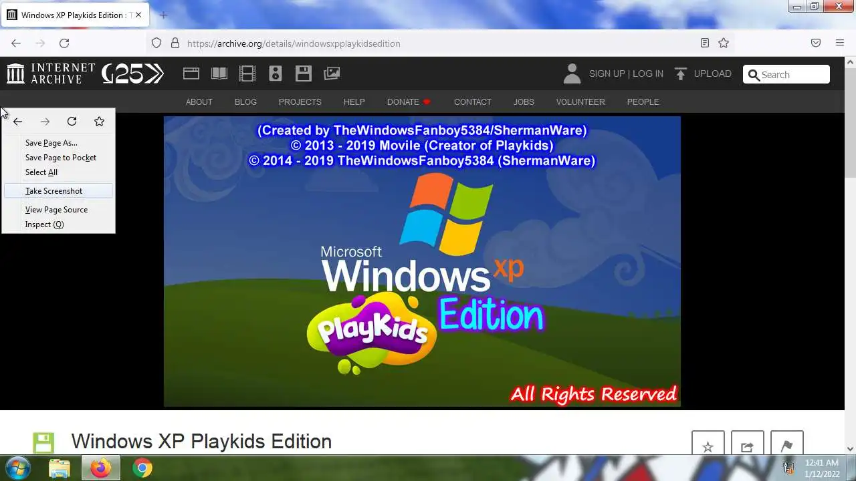Open a new tab with plus button
Screen dimensions: 856x481
point(163,15)
